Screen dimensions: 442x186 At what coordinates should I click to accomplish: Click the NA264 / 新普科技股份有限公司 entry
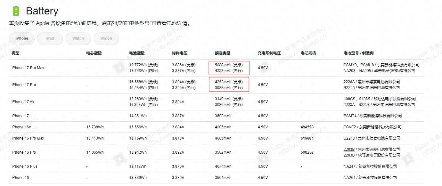[370, 178]
